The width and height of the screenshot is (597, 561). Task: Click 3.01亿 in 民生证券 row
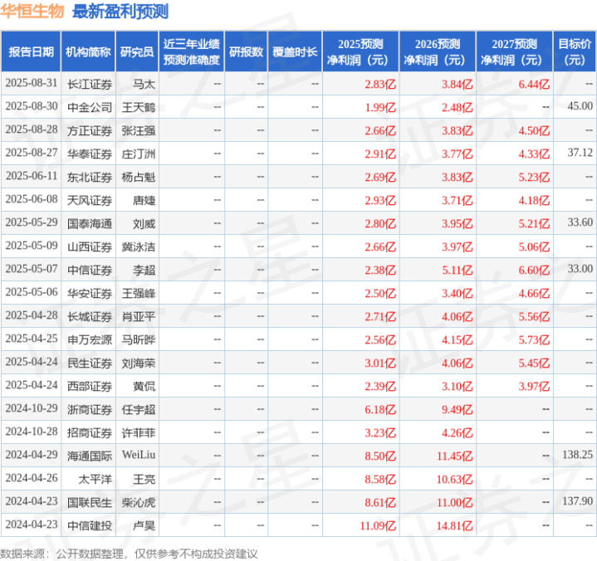(380, 363)
